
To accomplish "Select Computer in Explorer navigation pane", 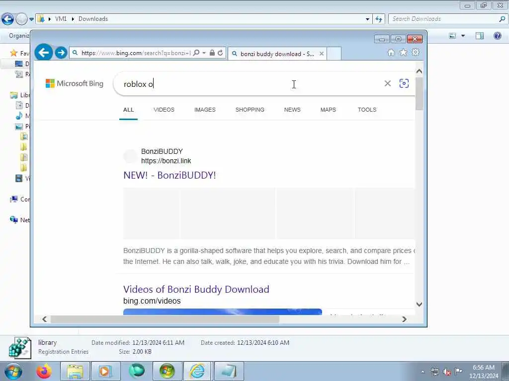I will 19,199.
